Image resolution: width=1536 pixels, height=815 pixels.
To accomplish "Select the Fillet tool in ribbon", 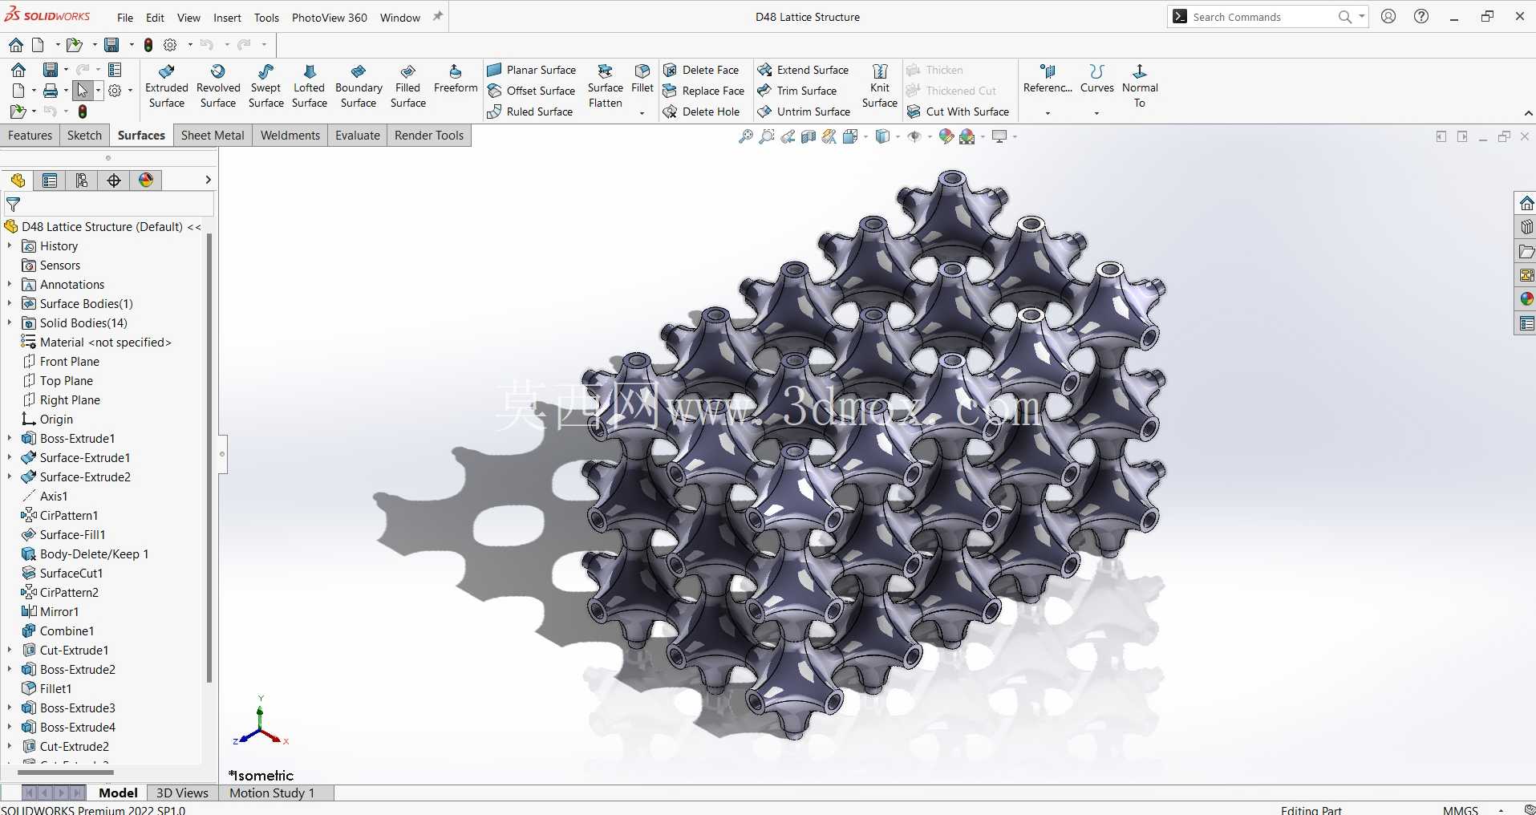I will click(642, 79).
